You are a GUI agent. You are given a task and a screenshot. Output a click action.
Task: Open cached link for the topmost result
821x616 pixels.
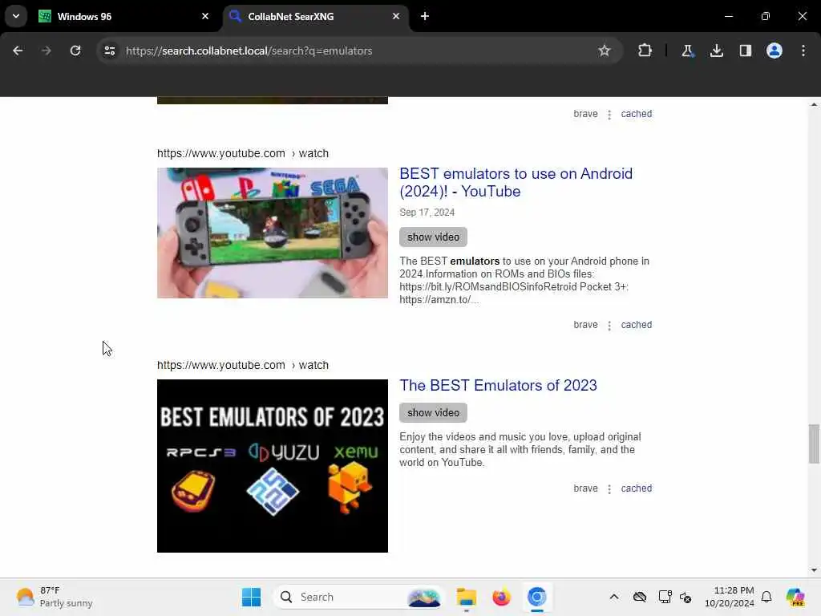(x=636, y=114)
